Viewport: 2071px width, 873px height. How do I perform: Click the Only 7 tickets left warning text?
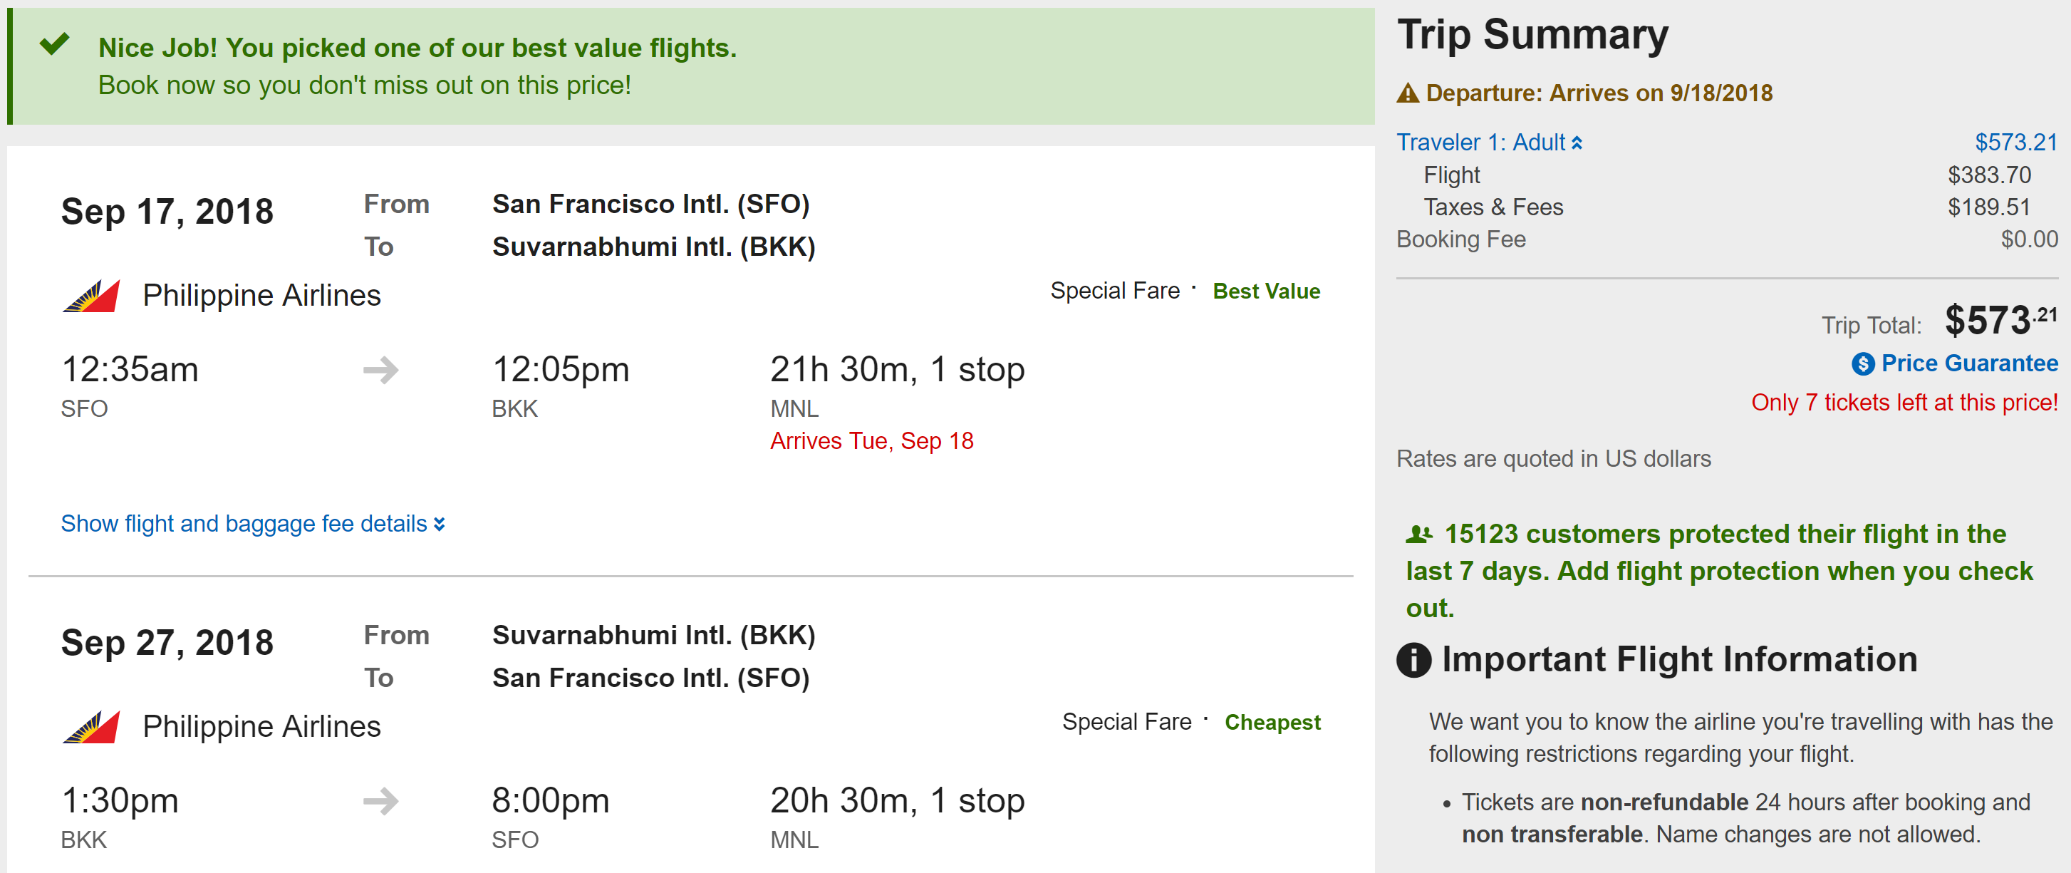pyautogui.click(x=1904, y=402)
